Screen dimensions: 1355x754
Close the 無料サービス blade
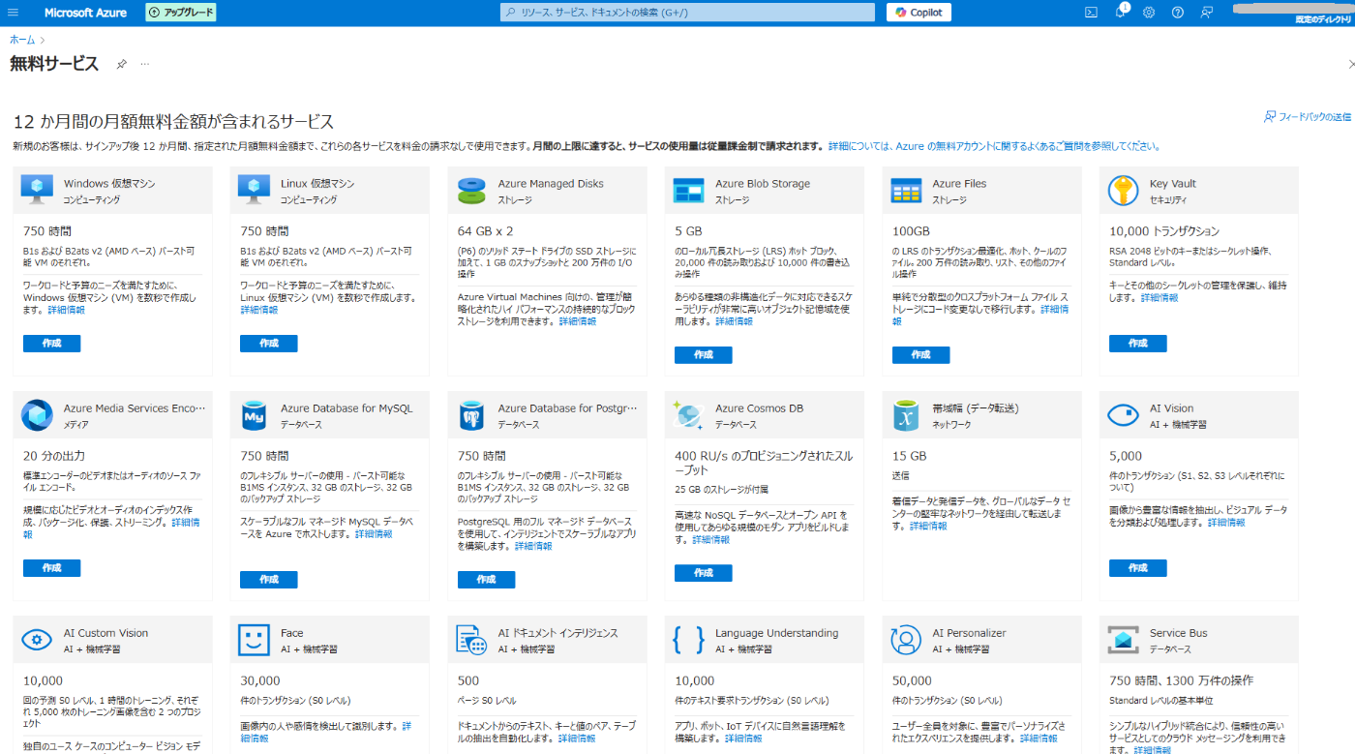click(1350, 64)
